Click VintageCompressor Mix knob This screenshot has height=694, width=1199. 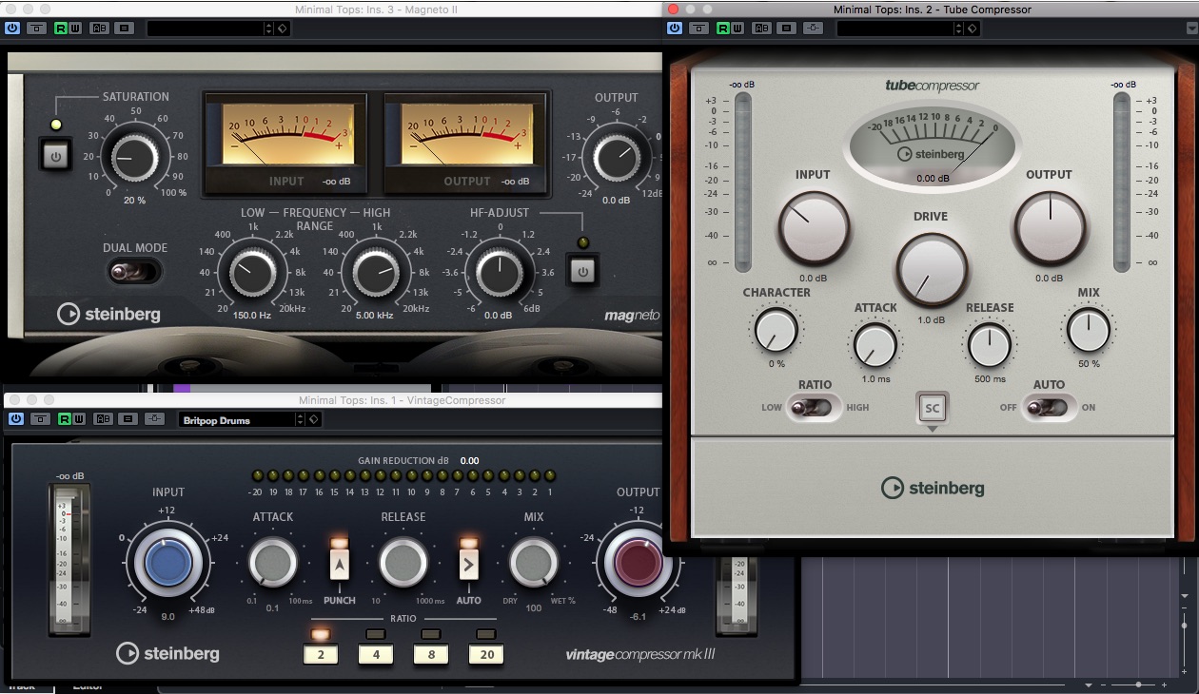[x=534, y=563]
